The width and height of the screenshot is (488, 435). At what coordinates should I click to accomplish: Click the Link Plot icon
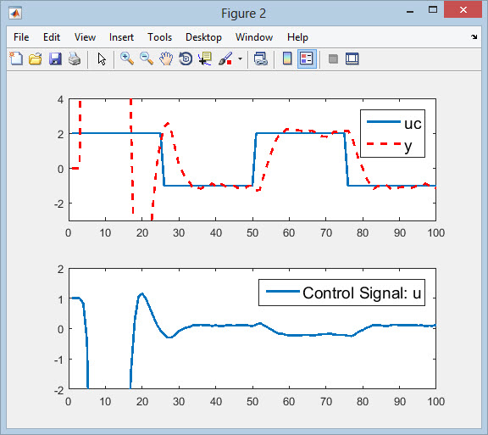click(x=260, y=59)
